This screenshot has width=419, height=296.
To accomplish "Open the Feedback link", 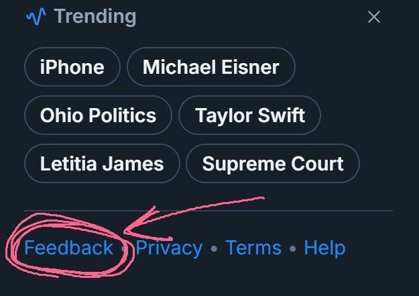I will tap(68, 248).
